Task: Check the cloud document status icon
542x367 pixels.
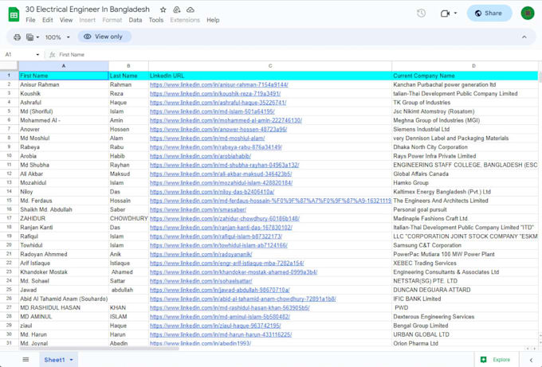Action: pos(190,10)
